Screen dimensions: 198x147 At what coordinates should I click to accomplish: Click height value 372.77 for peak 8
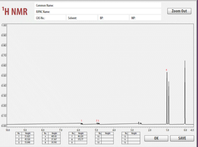pyautogui.click(x=81, y=139)
